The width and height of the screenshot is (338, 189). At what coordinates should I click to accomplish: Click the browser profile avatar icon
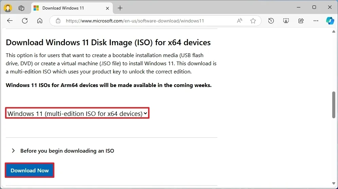click(8, 8)
